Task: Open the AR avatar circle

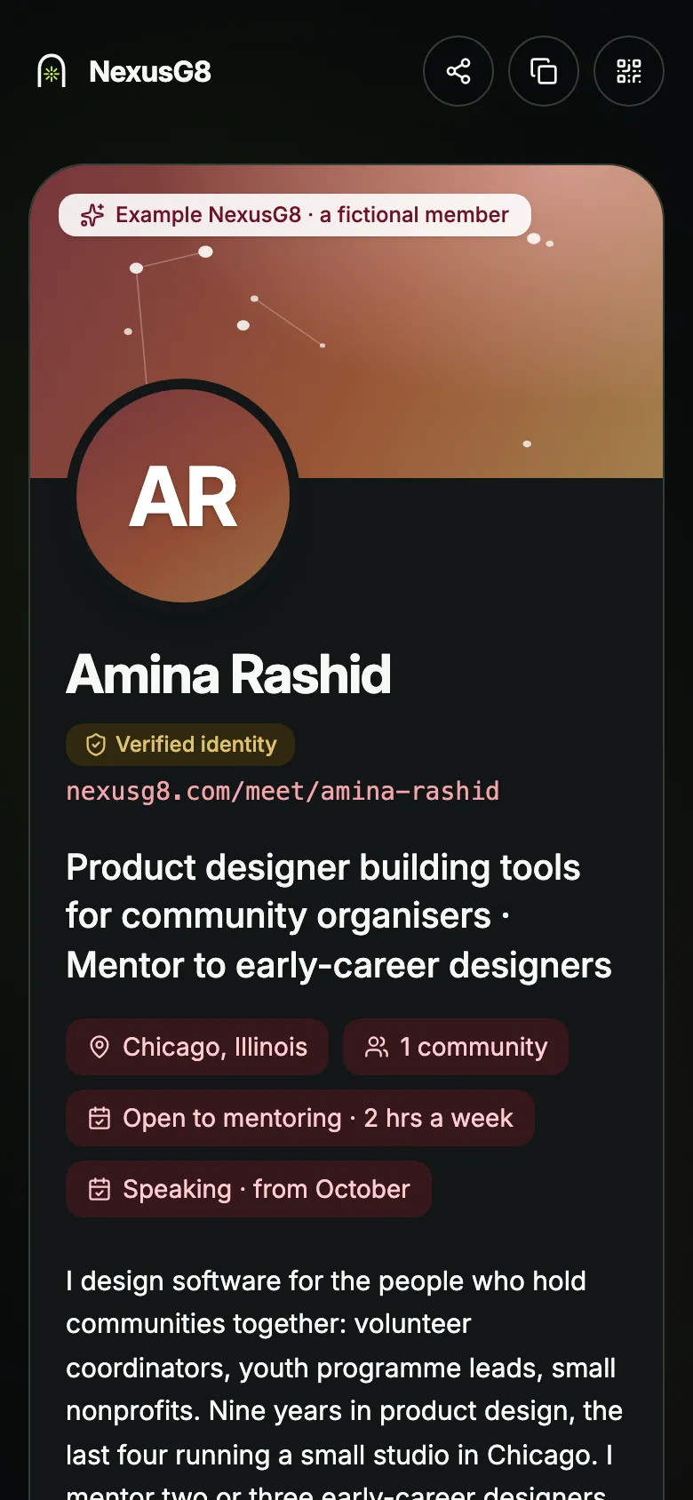Action: tap(183, 496)
